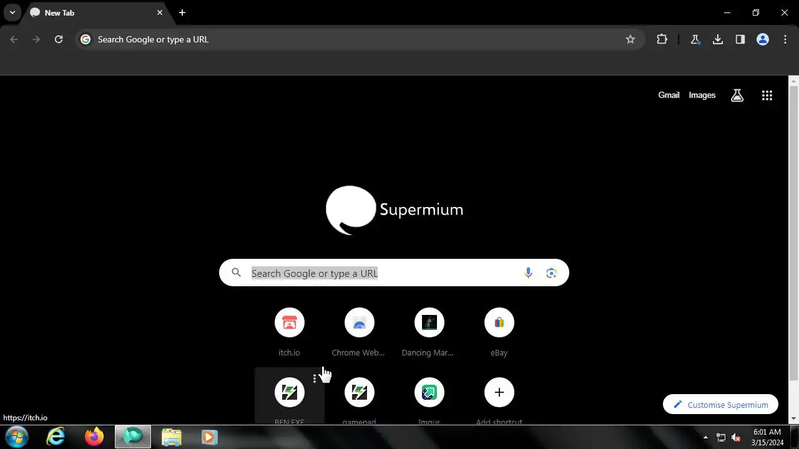Image resolution: width=799 pixels, height=449 pixels.
Task: Open the clock showing 6:01 AM
Action: click(767, 437)
